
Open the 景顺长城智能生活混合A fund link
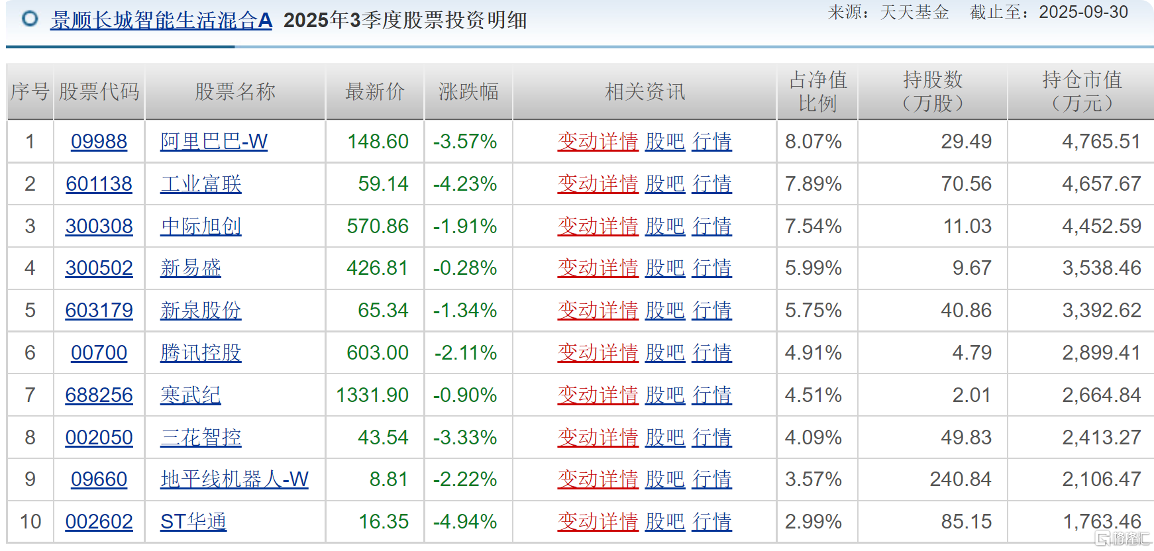coord(162,21)
